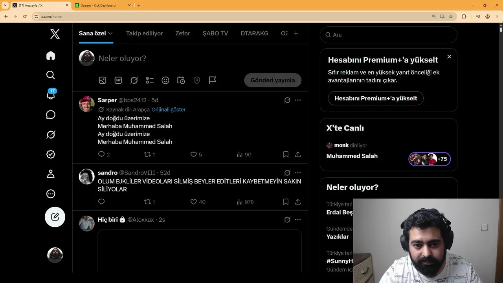Click the round white compose post button
The height and width of the screenshot is (283, 503).
click(x=55, y=217)
